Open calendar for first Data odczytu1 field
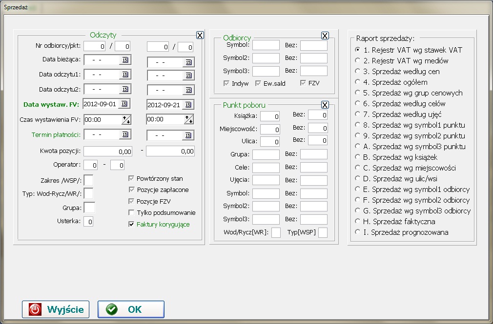The width and height of the screenshot is (493, 324). coord(125,75)
